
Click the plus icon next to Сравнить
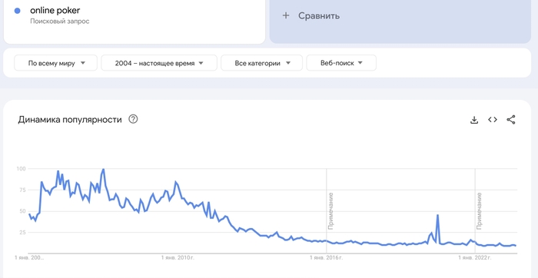(x=286, y=15)
